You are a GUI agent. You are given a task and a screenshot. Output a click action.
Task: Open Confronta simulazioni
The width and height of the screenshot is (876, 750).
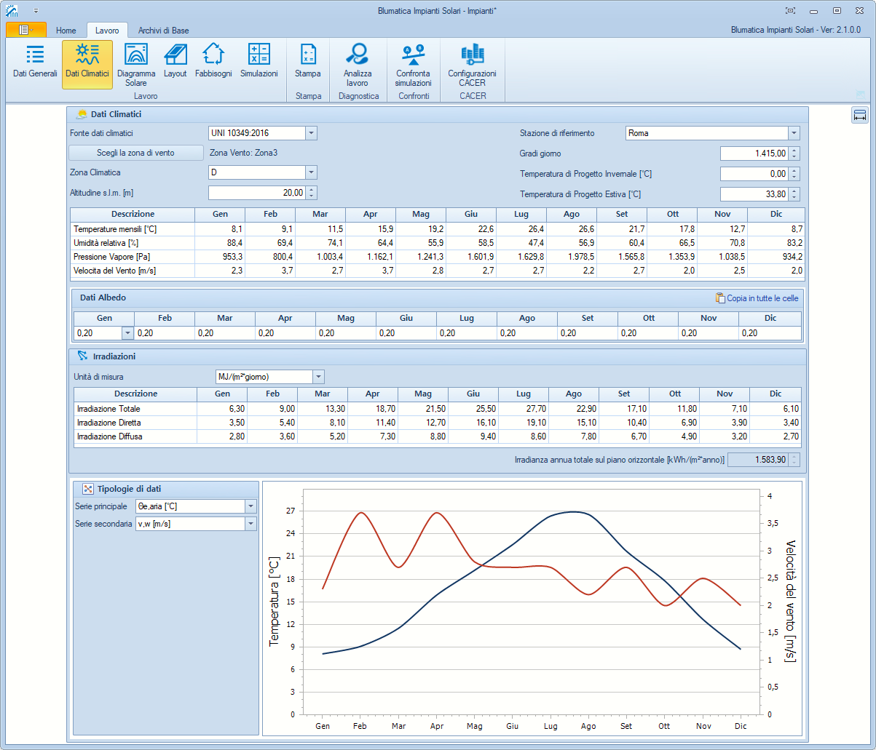(x=413, y=64)
